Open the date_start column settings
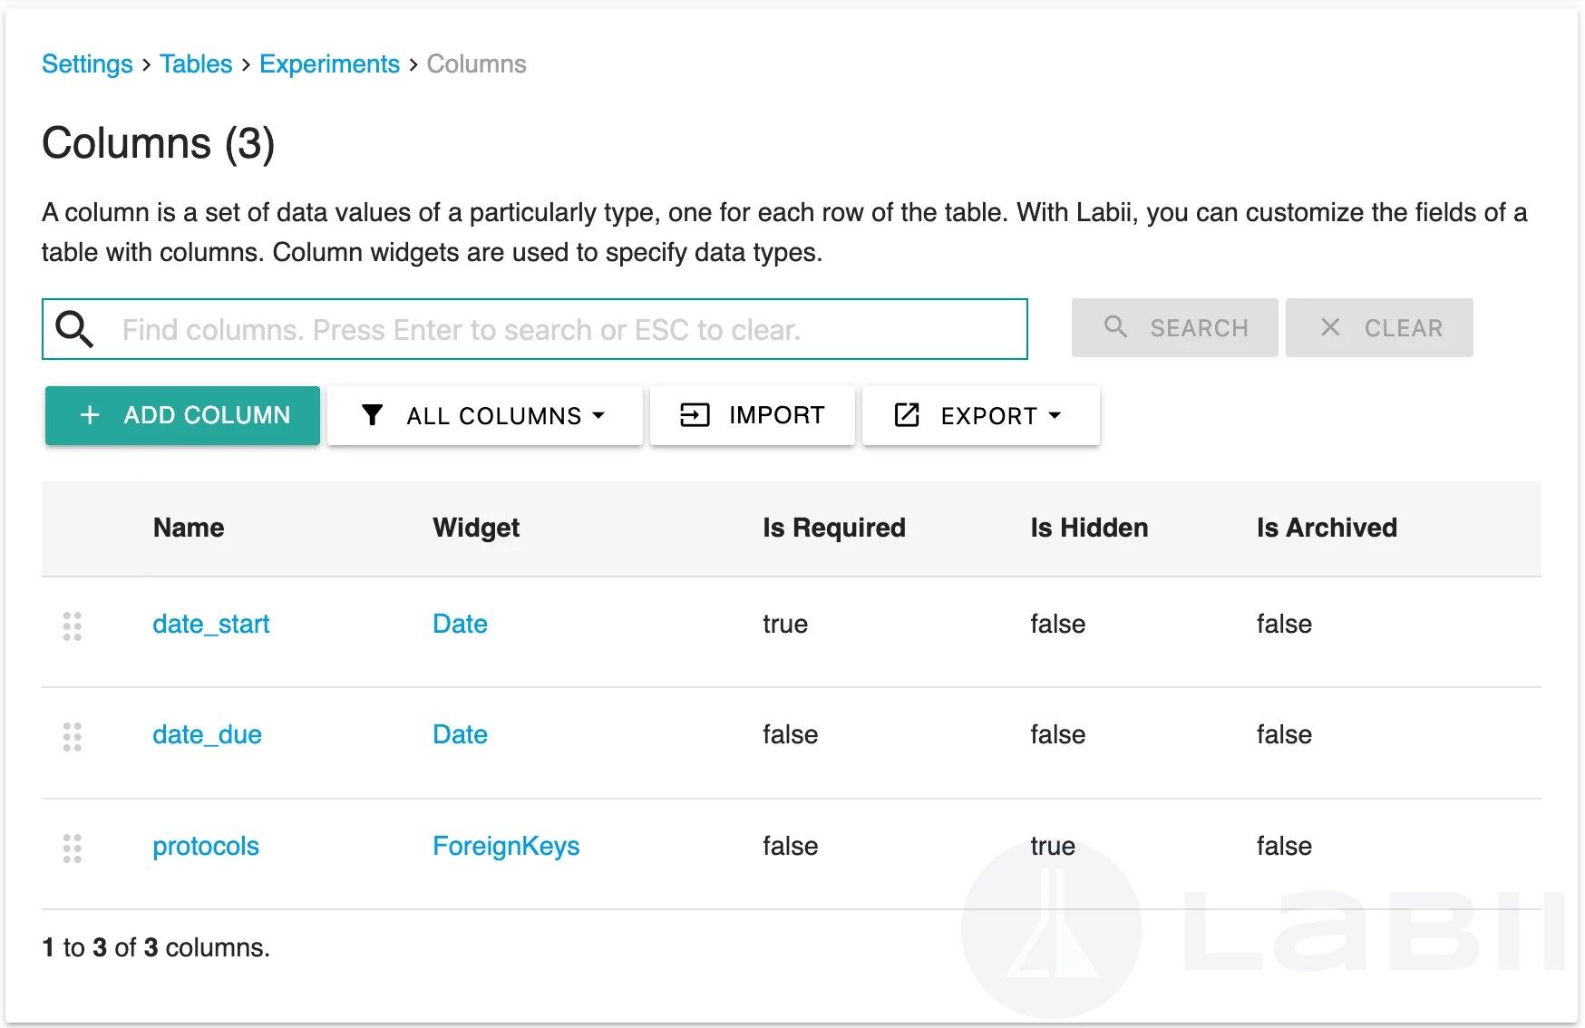1585x1028 pixels. [x=210, y=624]
